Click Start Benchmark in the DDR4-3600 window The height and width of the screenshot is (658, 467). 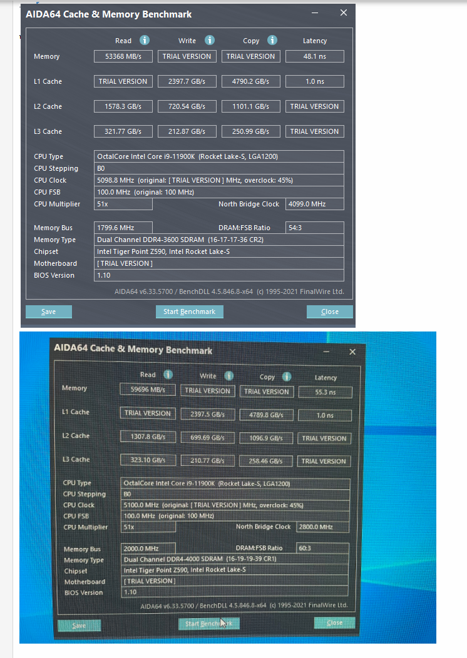tap(190, 311)
